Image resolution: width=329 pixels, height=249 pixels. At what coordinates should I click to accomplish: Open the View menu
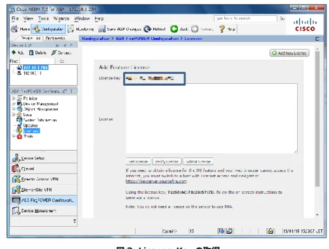[x=28, y=18]
